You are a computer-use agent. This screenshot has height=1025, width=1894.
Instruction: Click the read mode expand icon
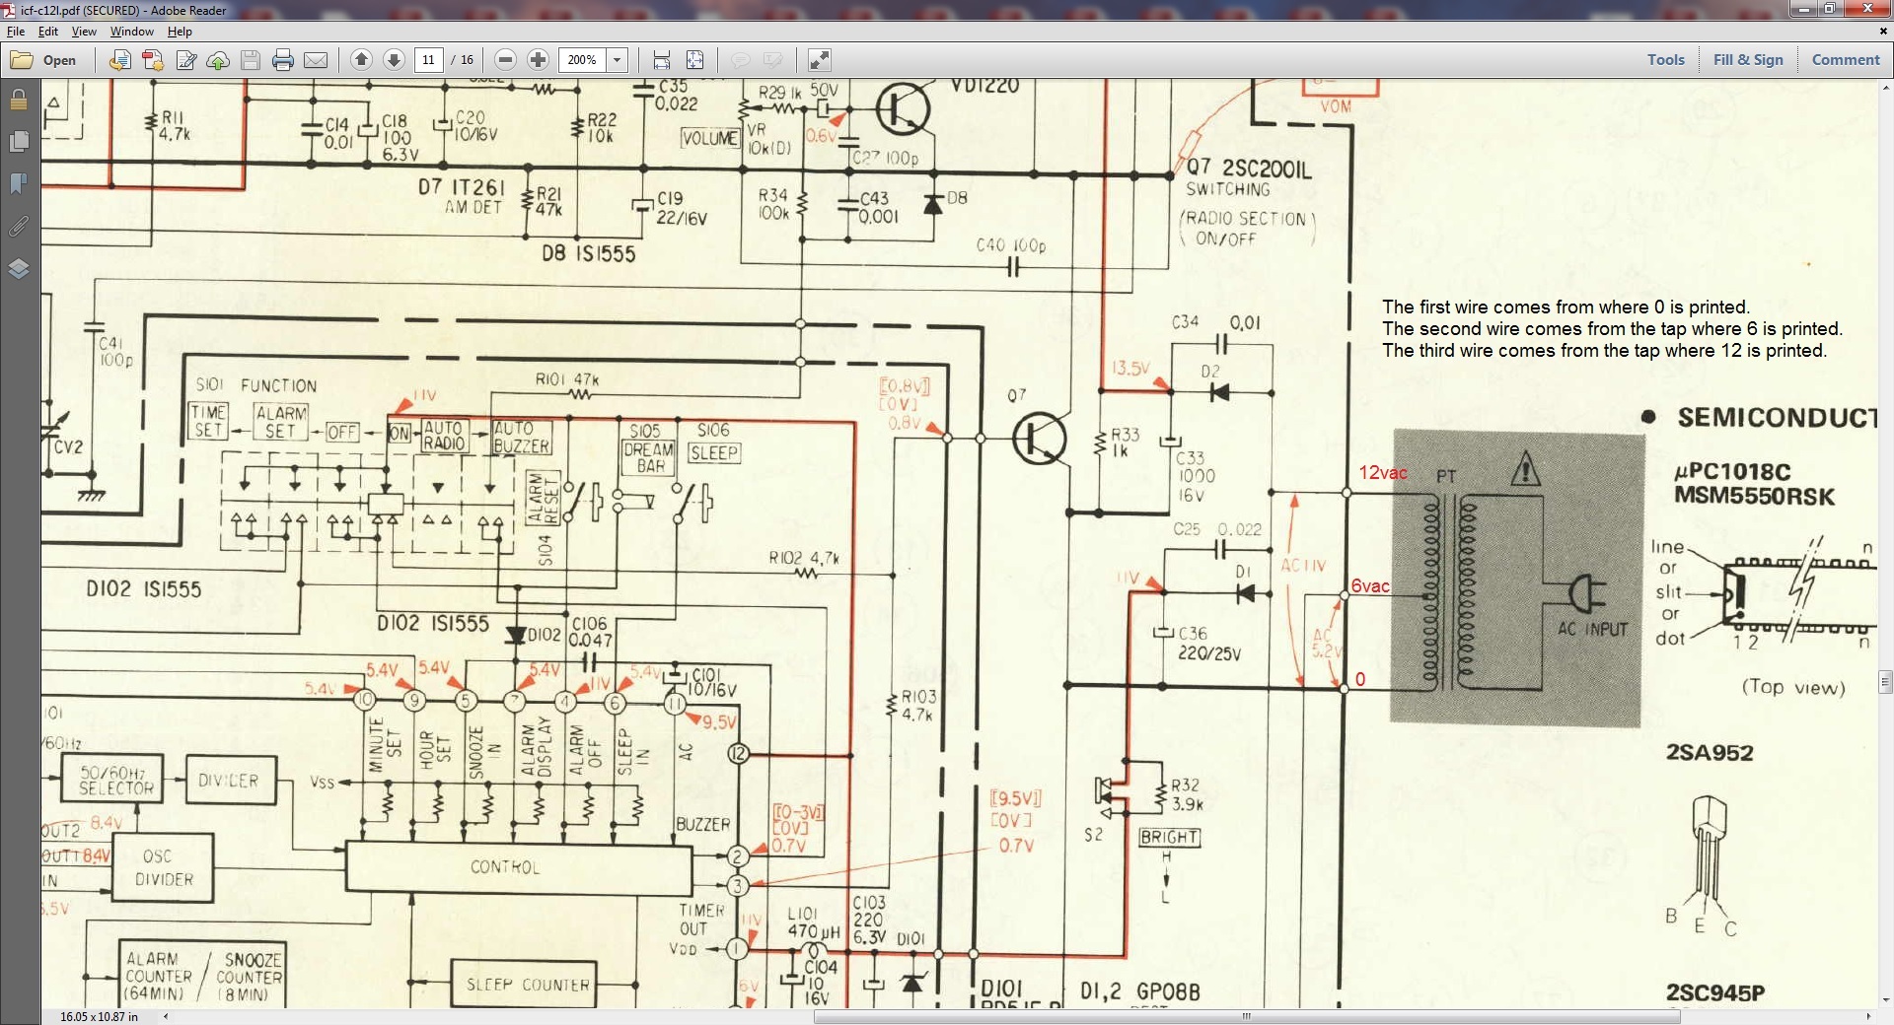[819, 60]
